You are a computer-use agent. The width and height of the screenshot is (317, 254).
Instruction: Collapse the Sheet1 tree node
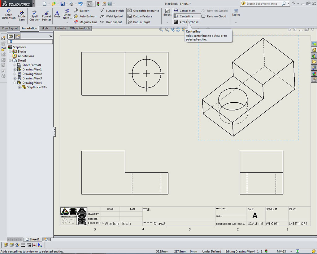click(x=10, y=60)
